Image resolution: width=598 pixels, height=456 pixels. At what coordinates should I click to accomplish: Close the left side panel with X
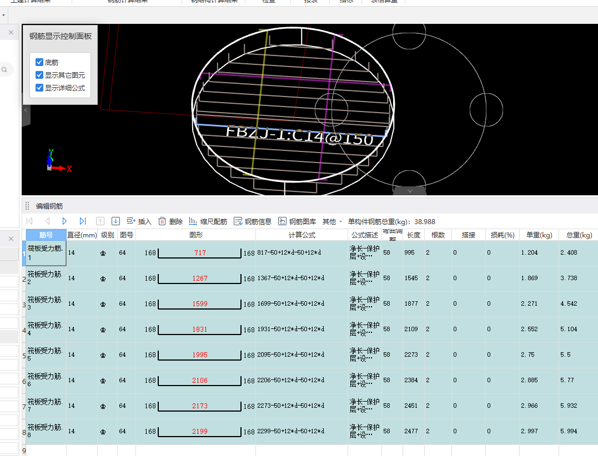[11, 32]
